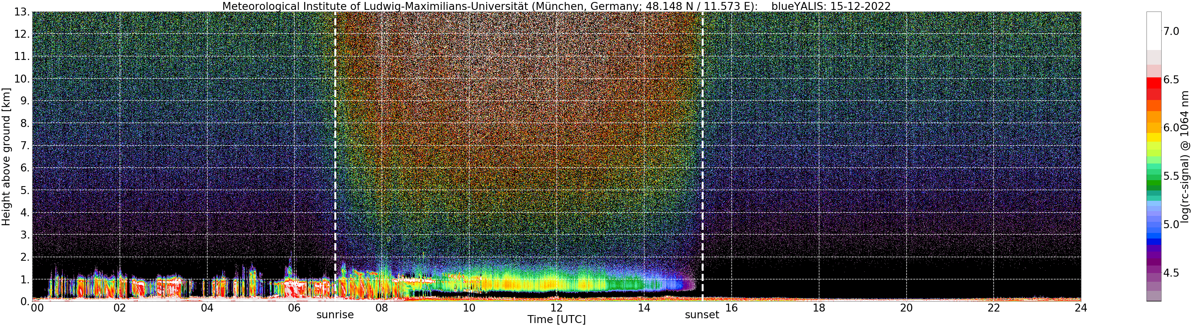Screen dimensions: 1193x327
Task: Click the colorbar tick value 6.5
Action: click(1171, 79)
